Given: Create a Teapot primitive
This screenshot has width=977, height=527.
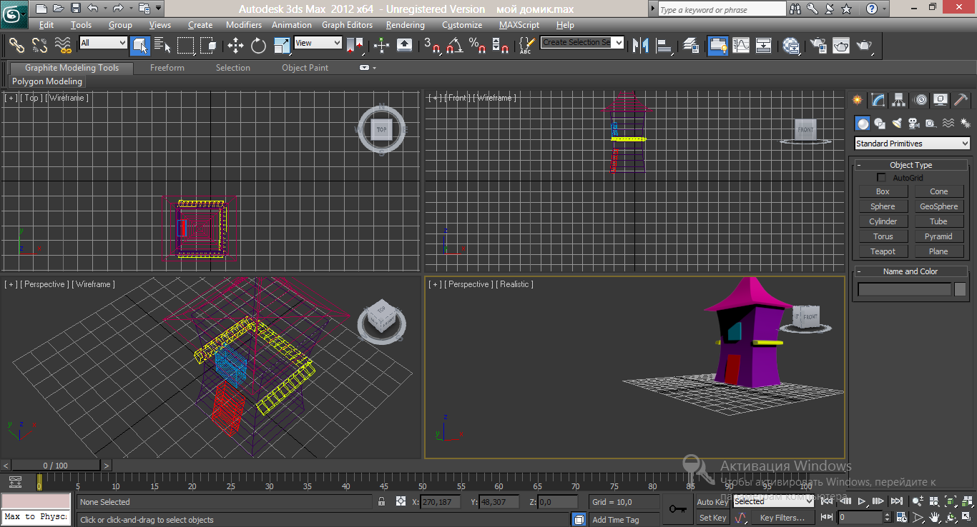Looking at the screenshot, I should click(x=883, y=251).
